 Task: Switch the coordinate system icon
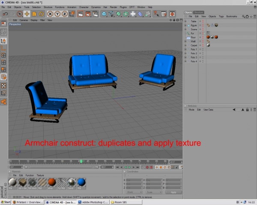[72, 14]
